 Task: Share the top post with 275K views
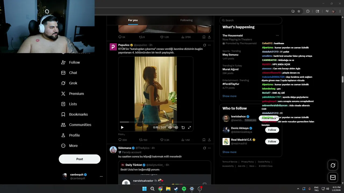[209, 37]
